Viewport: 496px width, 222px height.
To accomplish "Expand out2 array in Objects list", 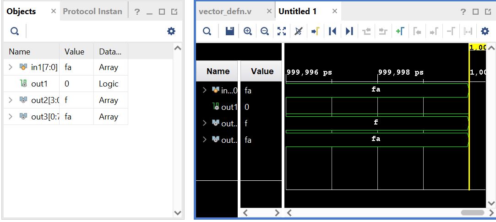I will coord(11,100).
